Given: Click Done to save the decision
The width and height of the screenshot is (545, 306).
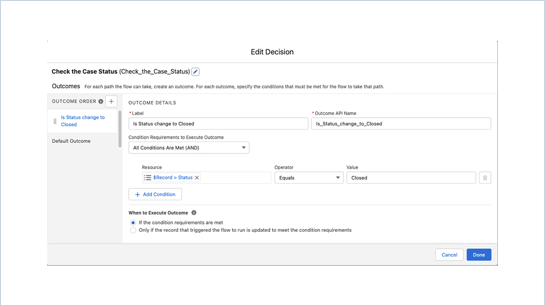Looking at the screenshot, I should point(479,254).
